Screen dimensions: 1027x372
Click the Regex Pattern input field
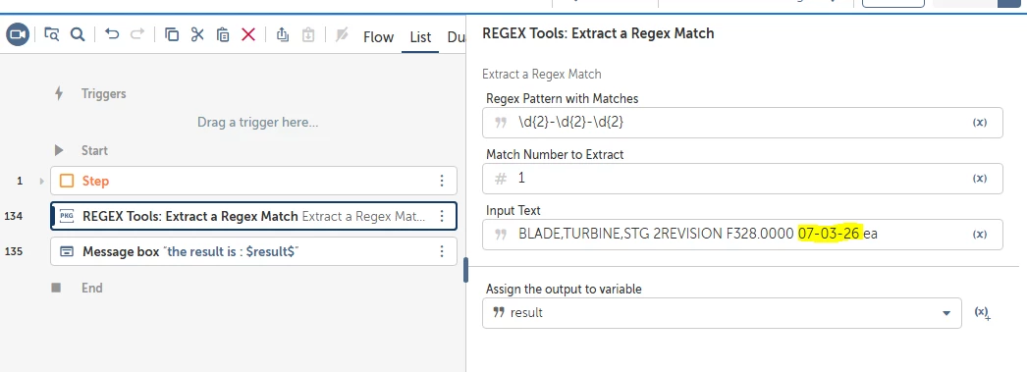pos(742,123)
